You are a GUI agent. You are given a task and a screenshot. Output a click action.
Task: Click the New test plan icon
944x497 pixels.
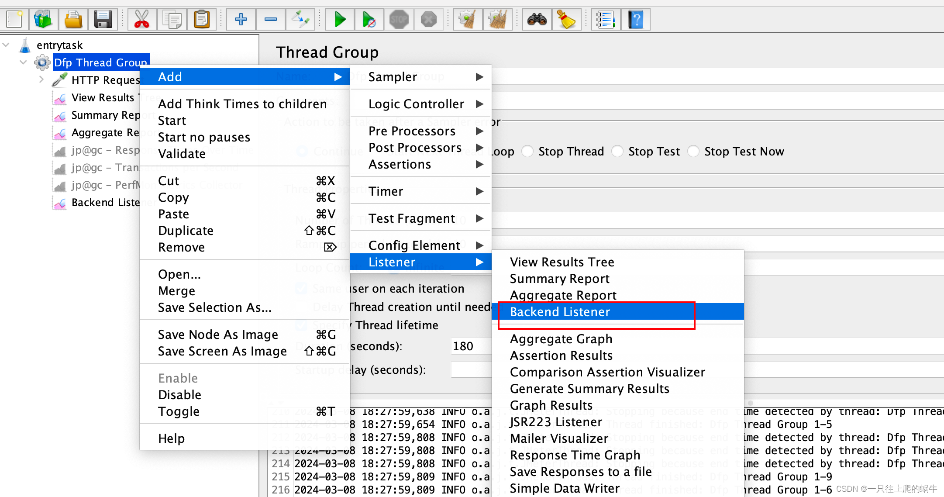[14, 19]
